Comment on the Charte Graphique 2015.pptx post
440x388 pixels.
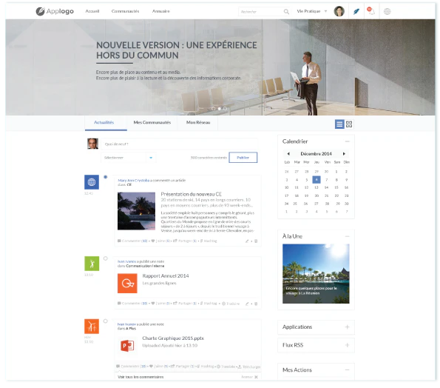(132, 367)
